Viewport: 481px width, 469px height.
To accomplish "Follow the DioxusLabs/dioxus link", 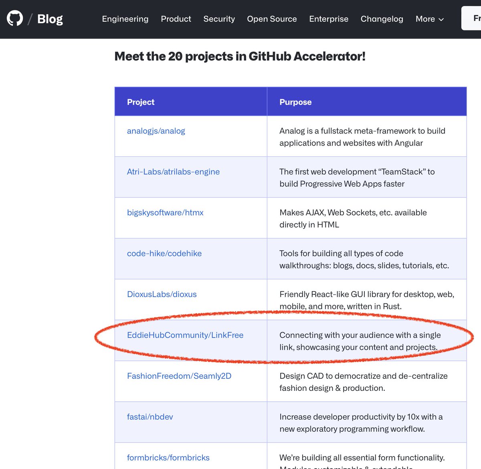I will coord(162,294).
